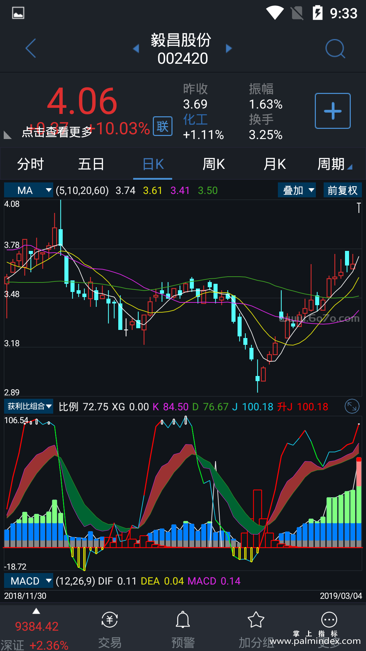Tap the stock code 002420

pyautogui.click(x=183, y=58)
